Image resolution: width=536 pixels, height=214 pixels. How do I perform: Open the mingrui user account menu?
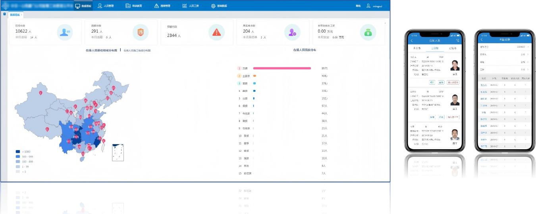(x=374, y=6)
